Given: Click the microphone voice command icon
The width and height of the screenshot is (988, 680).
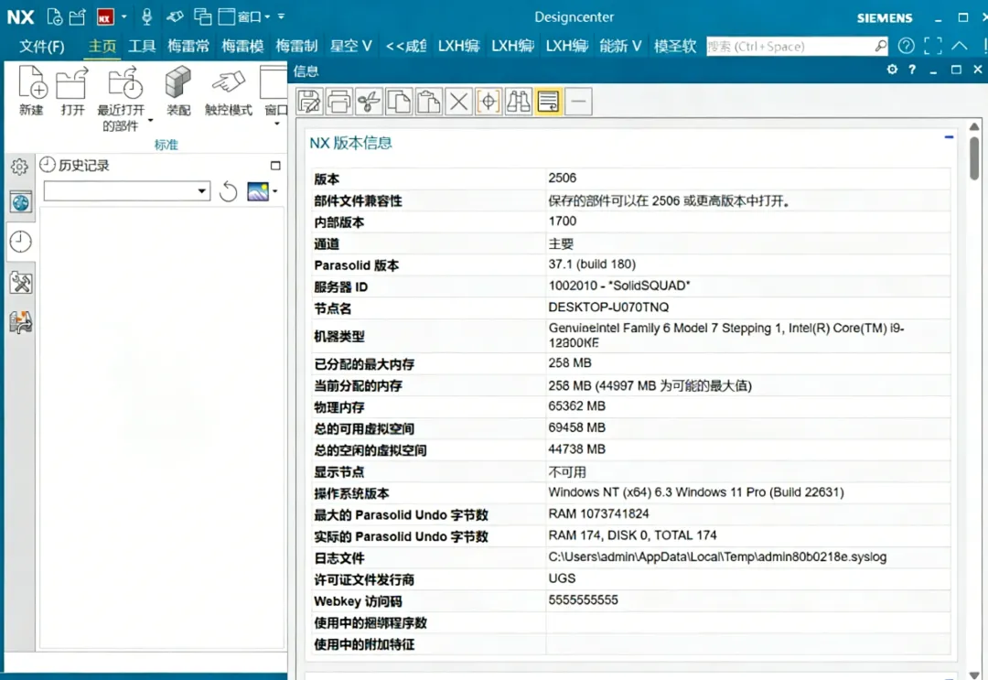Looking at the screenshot, I should pyautogui.click(x=146, y=17).
